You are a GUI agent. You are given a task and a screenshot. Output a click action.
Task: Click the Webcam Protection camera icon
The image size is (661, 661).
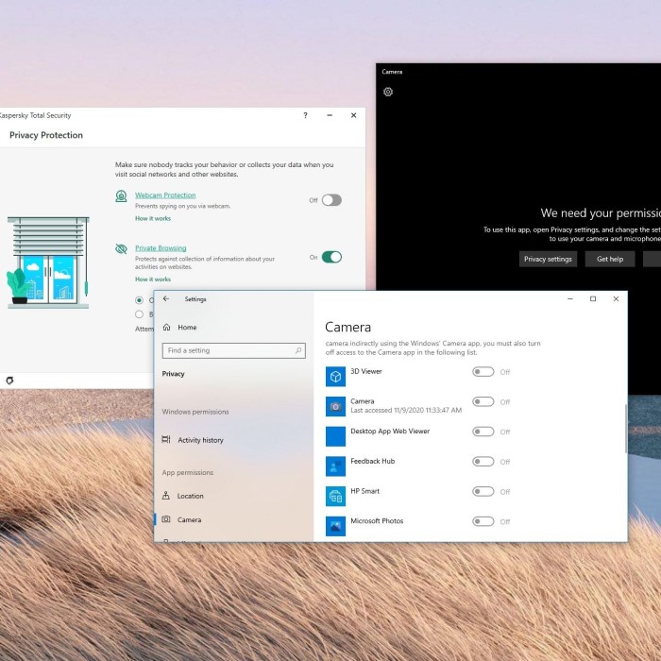coord(121,196)
